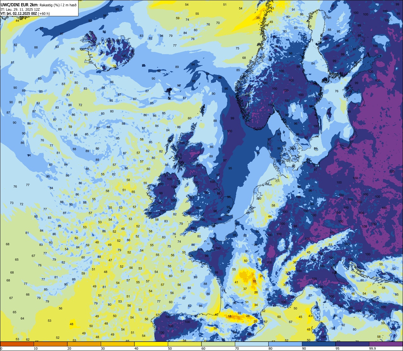The height and width of the screenshot is (351, 403).
Task: Click the dark orange 0–10 legend swatch
Action: click(x=17, y=344)
